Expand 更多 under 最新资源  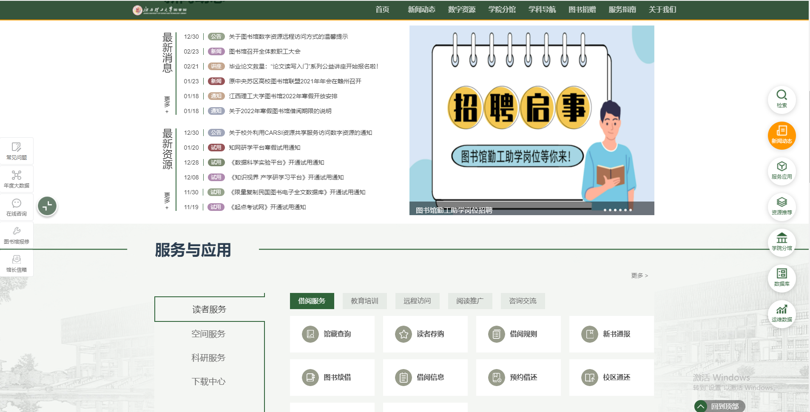click(167, 201)
